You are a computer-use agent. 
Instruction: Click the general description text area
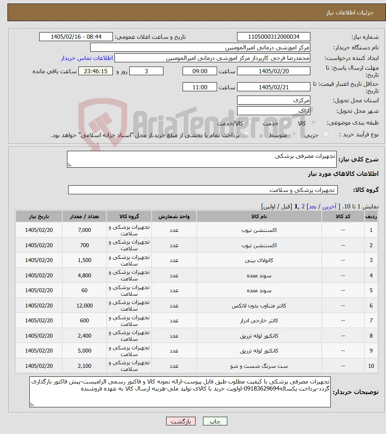pyautogui.click(x=201, y=159)
